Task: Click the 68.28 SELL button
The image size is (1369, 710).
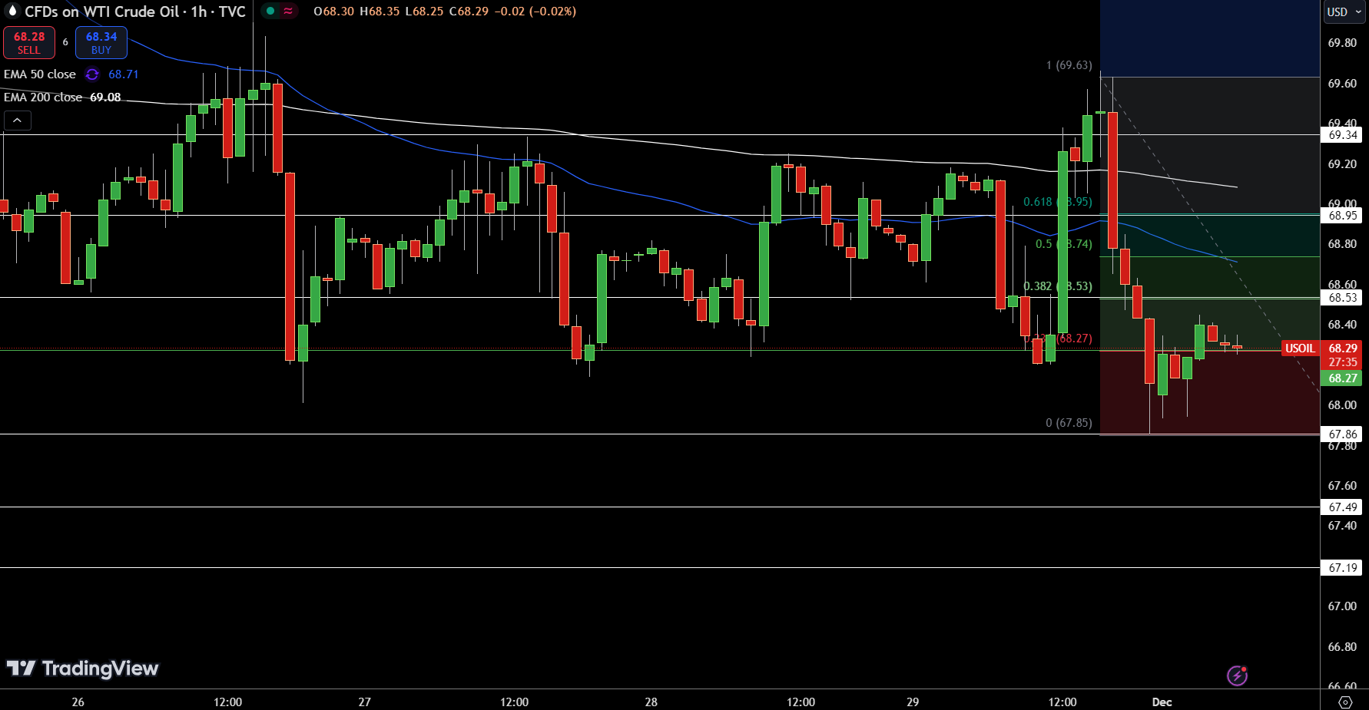Action: click(29, 43)
